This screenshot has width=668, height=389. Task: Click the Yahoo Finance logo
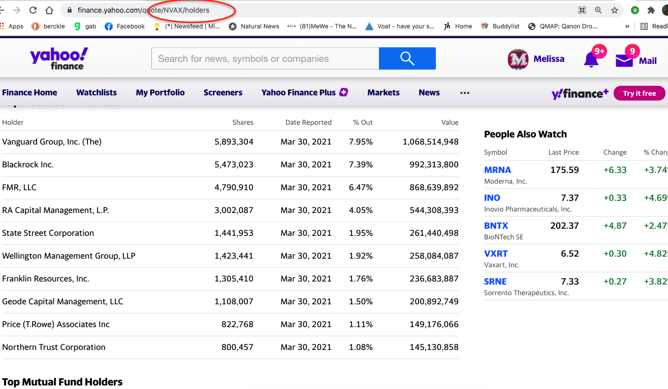[x=59, y=58]
